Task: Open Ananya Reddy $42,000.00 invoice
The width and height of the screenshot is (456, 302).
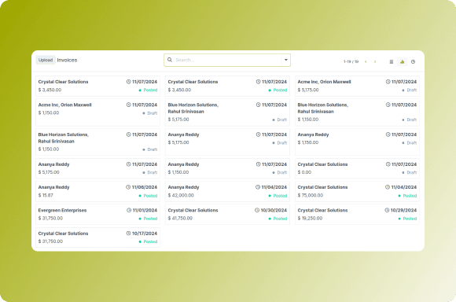Action: [227, 191]
